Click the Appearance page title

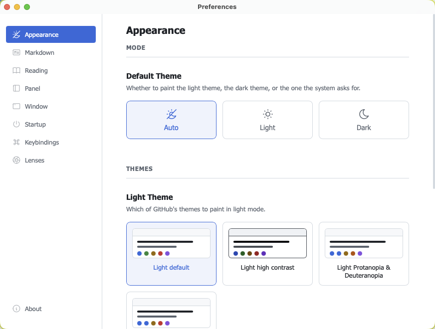point(156,30)
